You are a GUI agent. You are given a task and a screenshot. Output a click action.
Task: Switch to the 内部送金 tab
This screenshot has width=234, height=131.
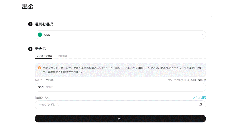pyautogui.click(x=62, y=56)
